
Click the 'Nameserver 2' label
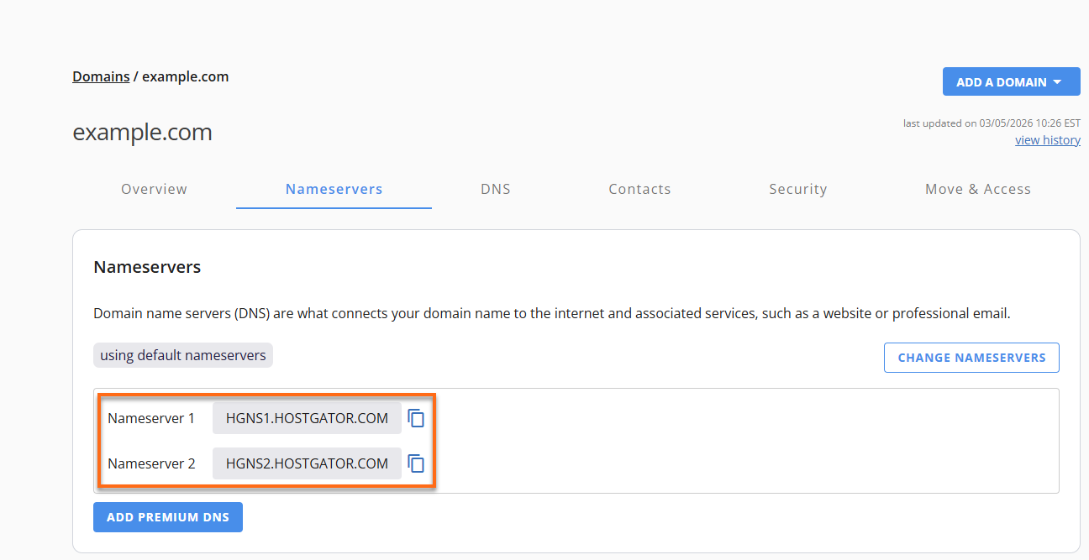[151, 463]
